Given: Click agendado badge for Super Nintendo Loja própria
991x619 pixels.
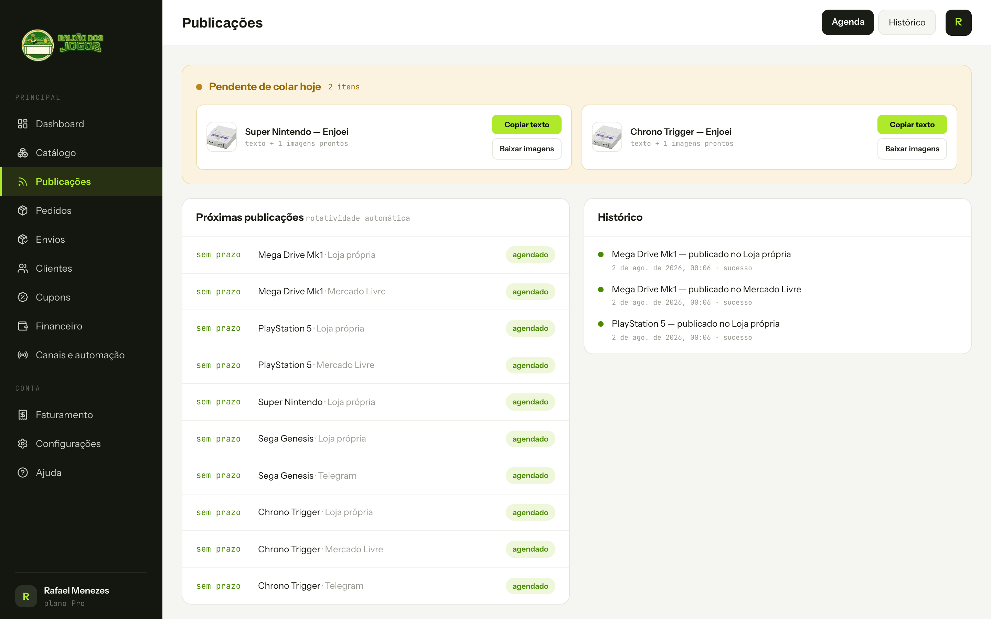Looking at the screenshot, I should pos(530,402).
